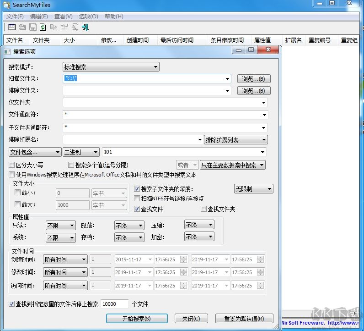This screenshot has width=364, height=331.
Task: Open the 编辑(E) menu
Action: click(39, 17)
